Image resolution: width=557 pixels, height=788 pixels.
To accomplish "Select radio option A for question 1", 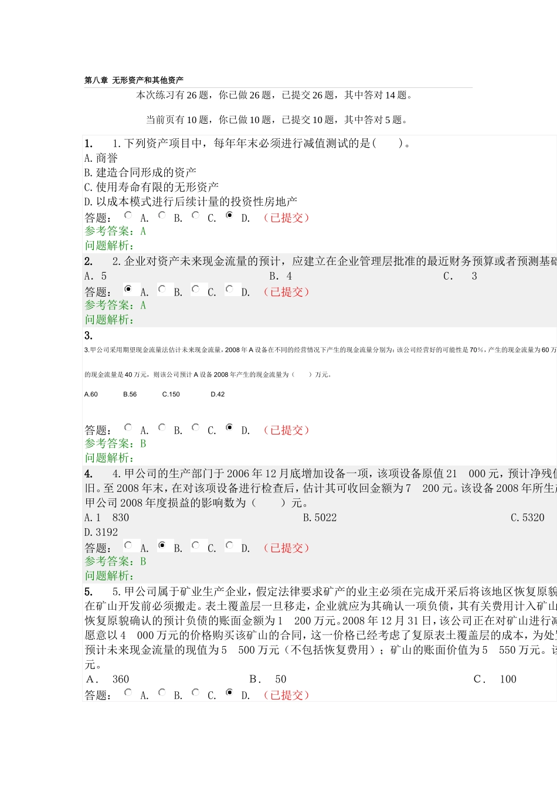I will pyautogui.click(x=128, y=215).
